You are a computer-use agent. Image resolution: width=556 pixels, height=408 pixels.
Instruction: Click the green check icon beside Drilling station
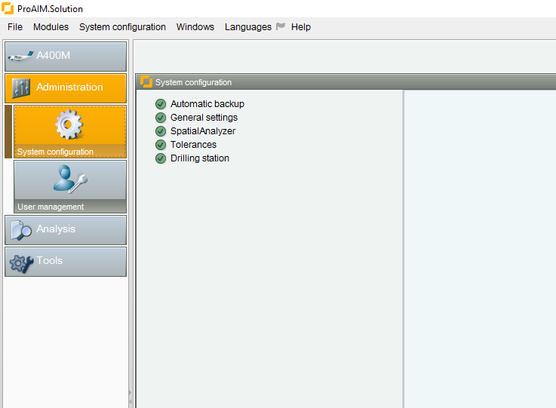pyautogui.click(x=161, y=158)
